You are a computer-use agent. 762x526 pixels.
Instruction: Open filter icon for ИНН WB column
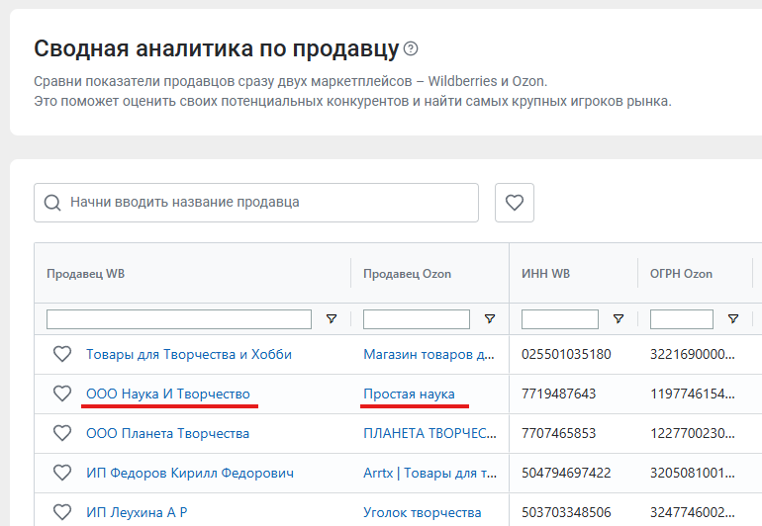pyautogui.click(x=619, y=319)
